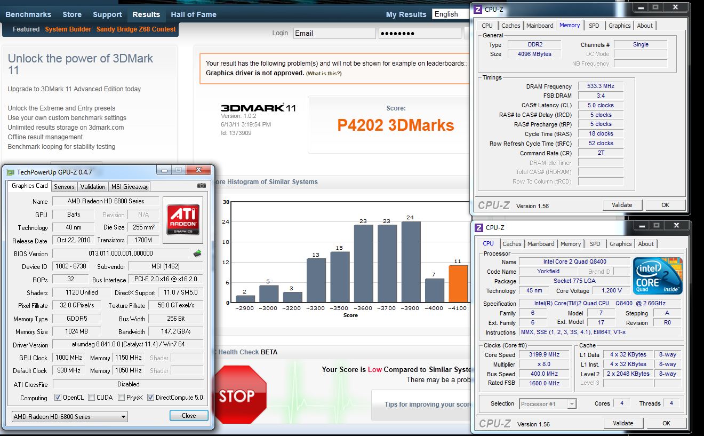Screen dimensions: 704x436
Task: Click the DRAM Frequency value 533.3 MHz
Action: [601, 86]
